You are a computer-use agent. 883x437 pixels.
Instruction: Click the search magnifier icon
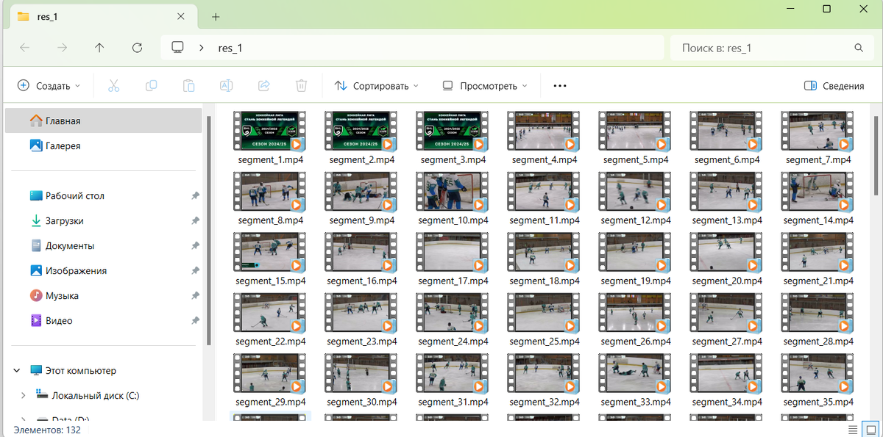(x=859, y=48)
